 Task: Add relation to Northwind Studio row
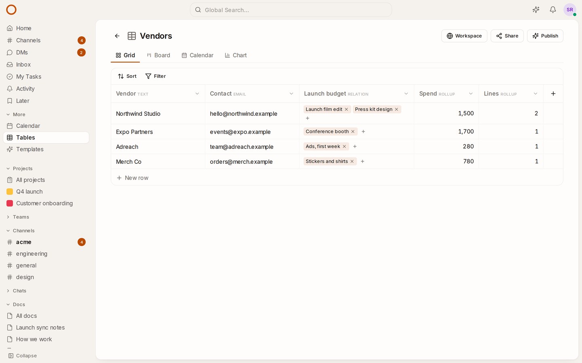pyautogui.click(x=308, y=118)
